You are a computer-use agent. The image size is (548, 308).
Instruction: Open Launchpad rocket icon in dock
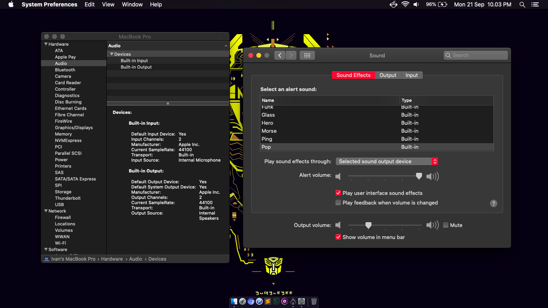(243, 301)
